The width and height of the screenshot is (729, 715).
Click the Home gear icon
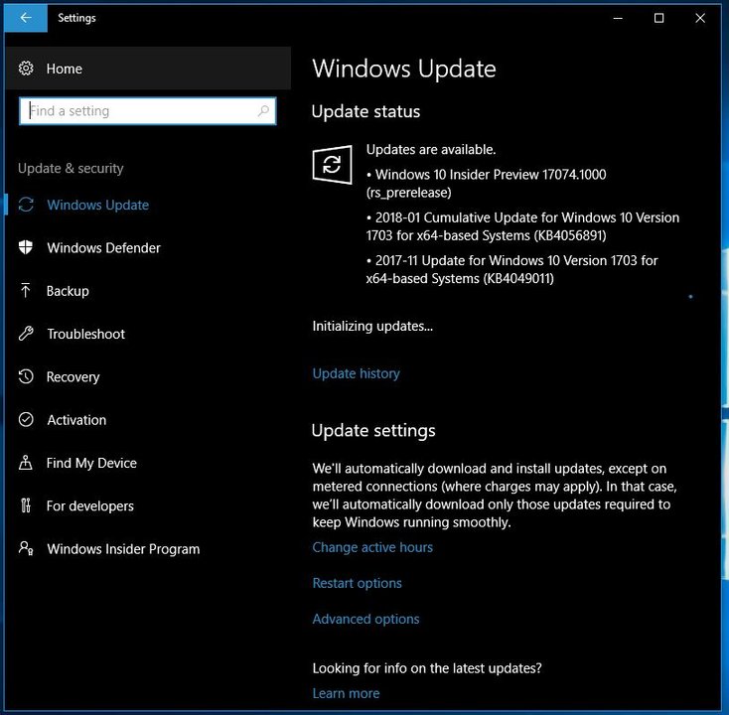[26, 69]
